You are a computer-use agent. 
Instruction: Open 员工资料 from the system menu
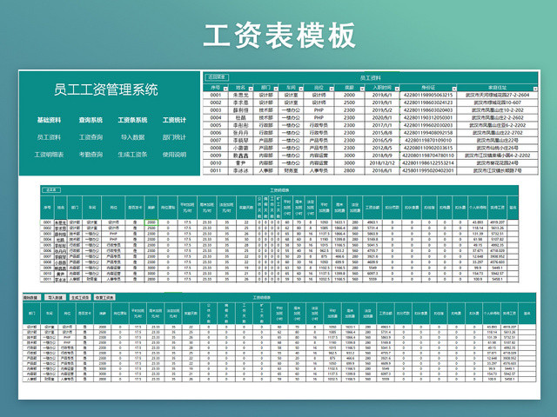click(x=49, y=137)
